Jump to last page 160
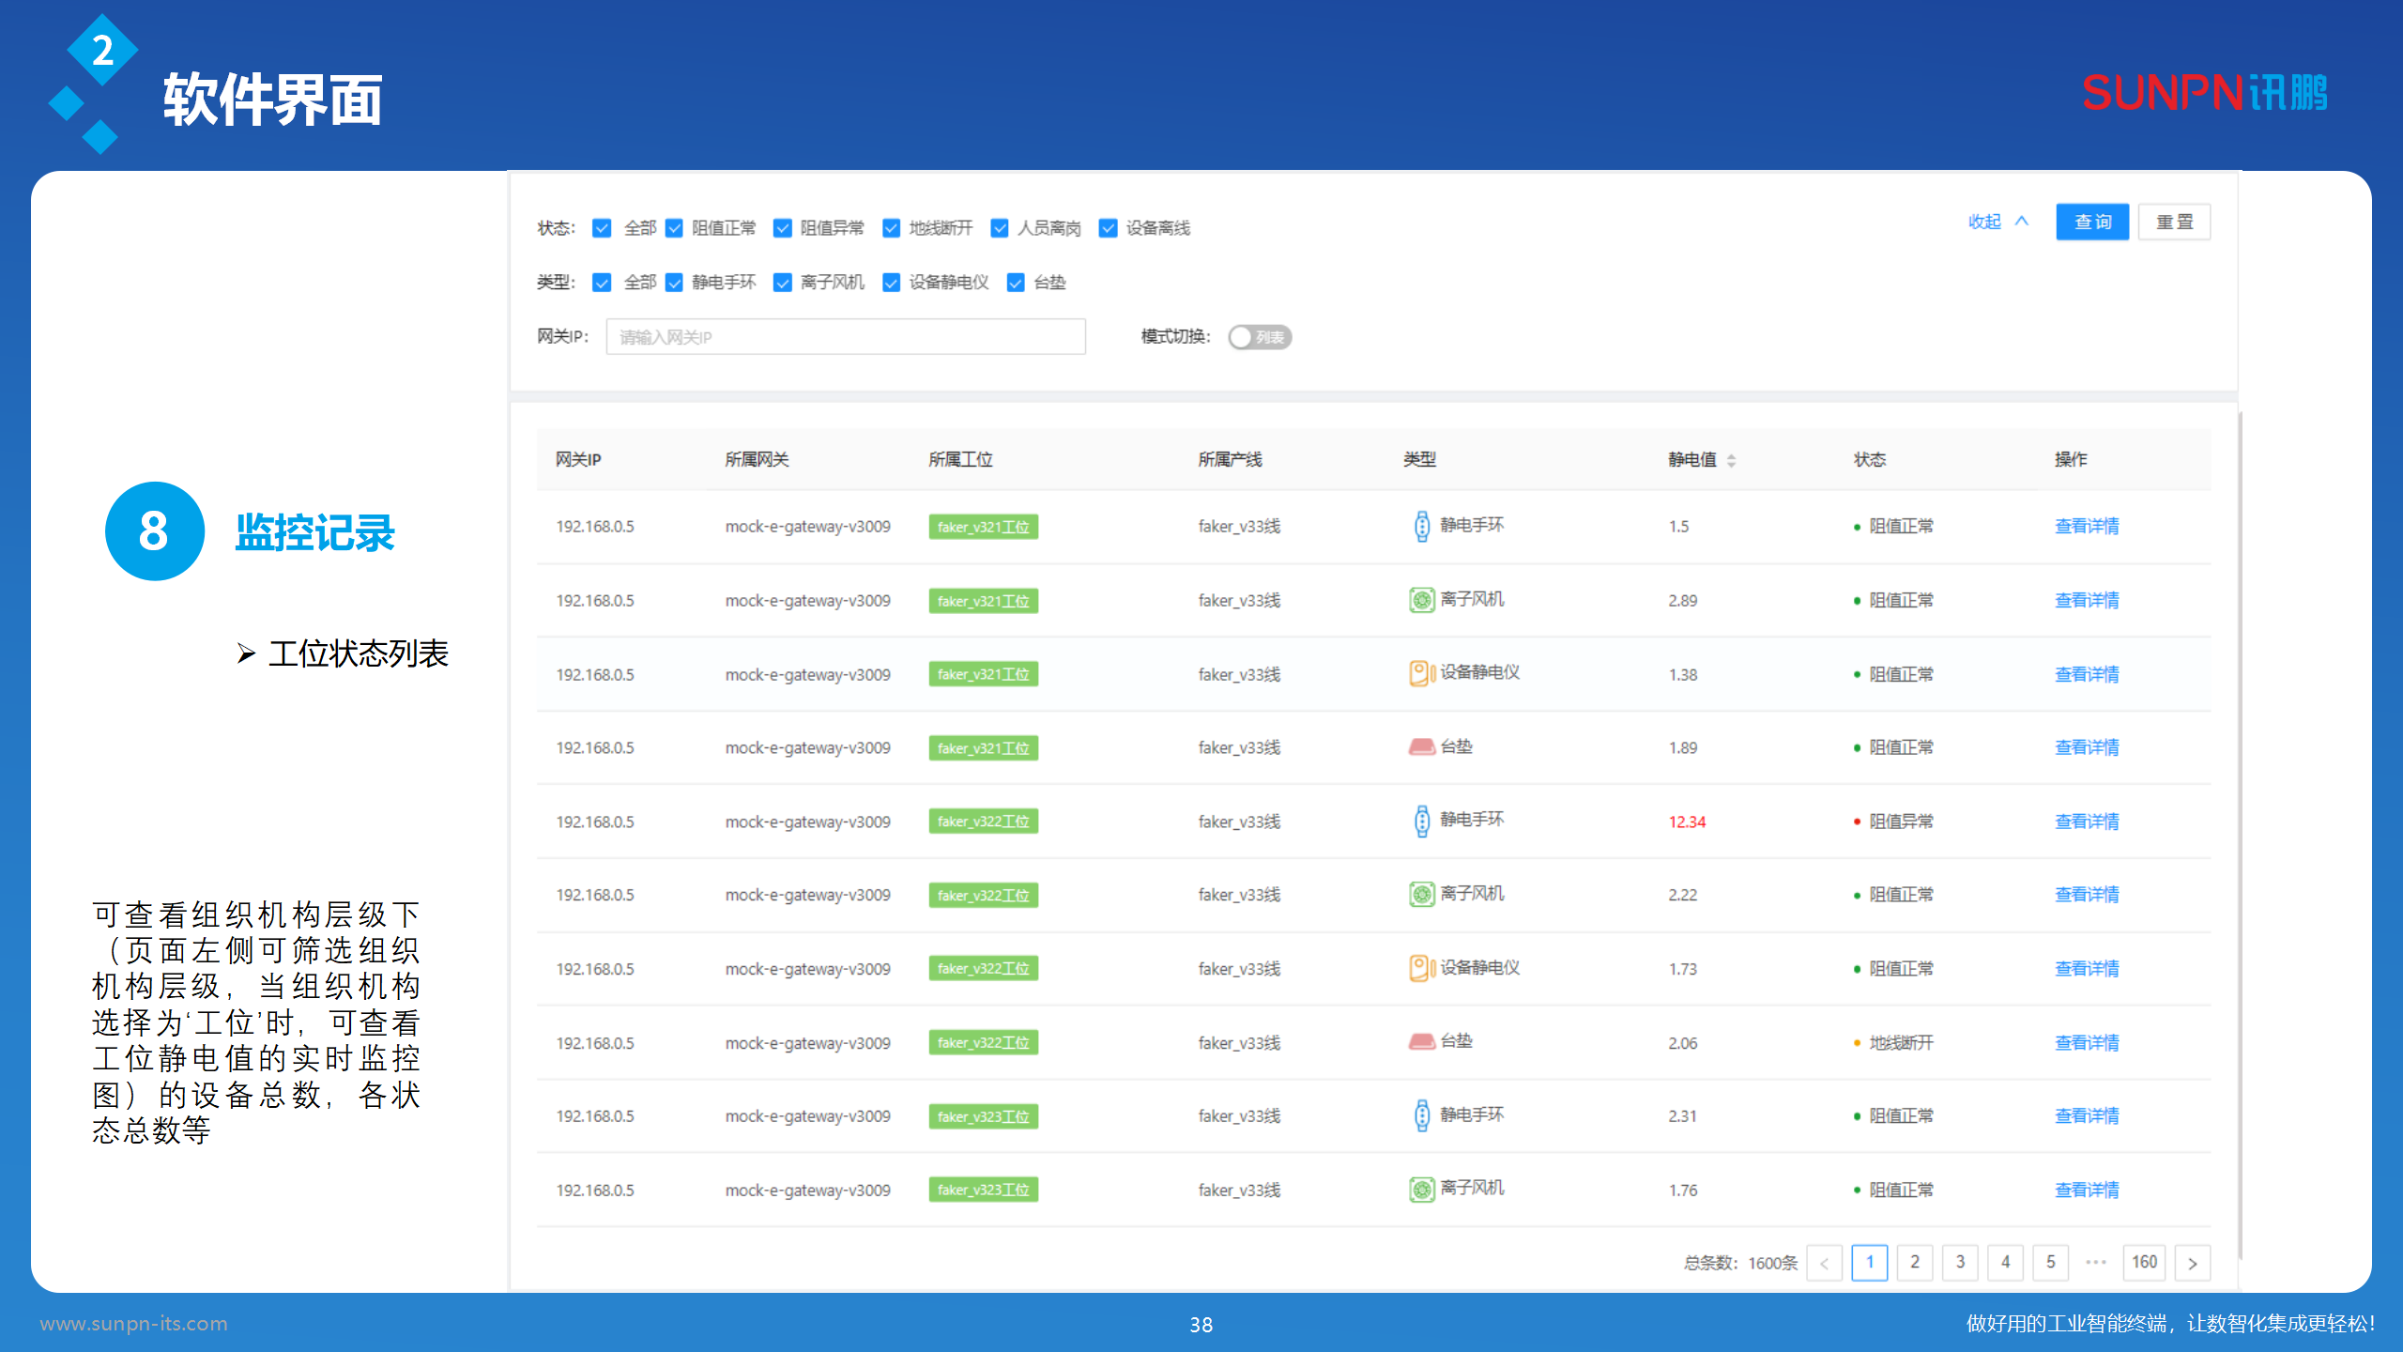 [2144, 1263]
